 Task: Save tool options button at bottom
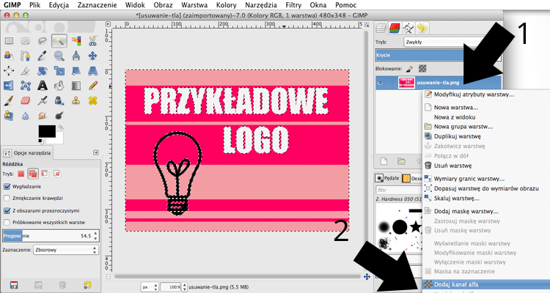pos(14,285)
